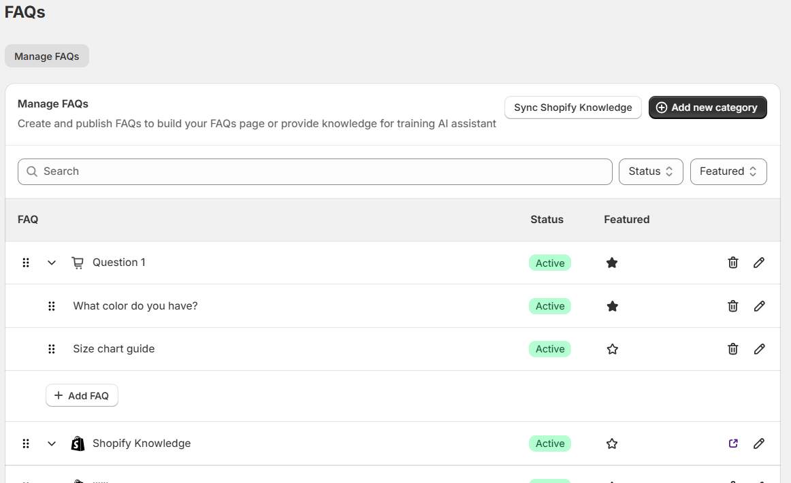
Task: Feature Shopify Knowledge with star
Action: (612, 444)
